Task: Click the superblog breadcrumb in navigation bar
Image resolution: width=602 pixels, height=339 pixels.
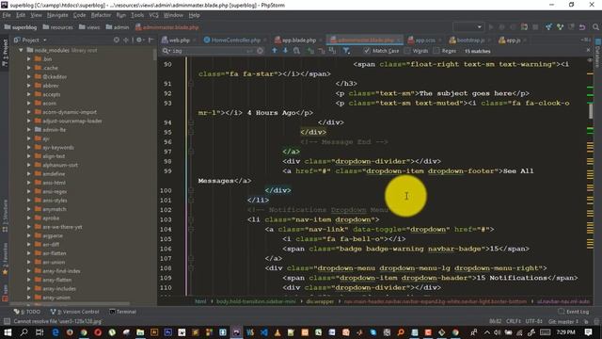Action: pos(21,27)
